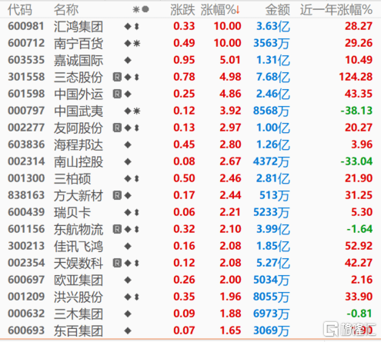381x342 pixels.
Task: Click the sun-star marker in the 南宁百货 row
Action: tap(137, 43)
